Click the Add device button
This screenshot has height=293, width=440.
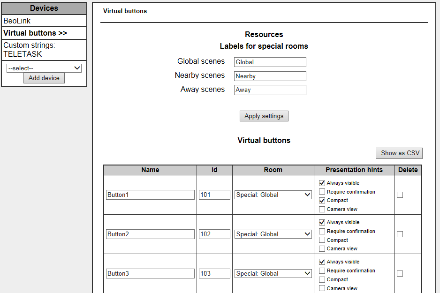(x=44, y=78)
